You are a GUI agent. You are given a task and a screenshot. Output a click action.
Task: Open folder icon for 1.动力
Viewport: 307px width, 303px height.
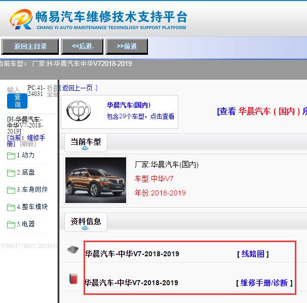point(11,156)
